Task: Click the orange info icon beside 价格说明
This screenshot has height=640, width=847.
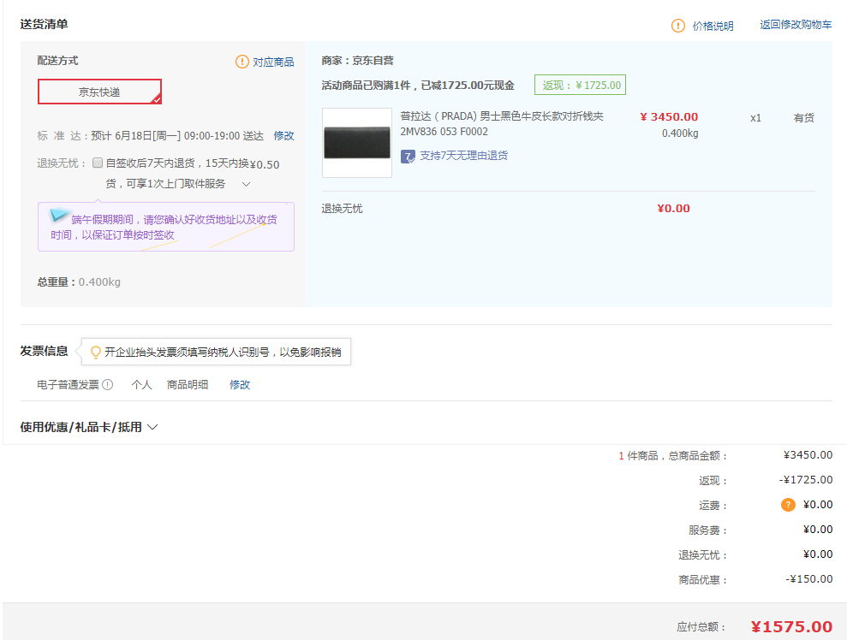Action: click(x=678, y=26)
